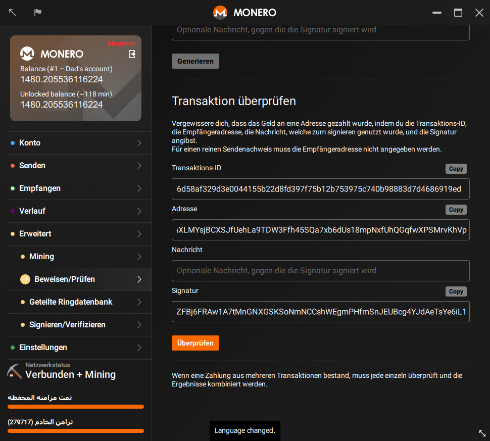
Task: Click the blue dot beside Konto
Action: click(13, 143)
